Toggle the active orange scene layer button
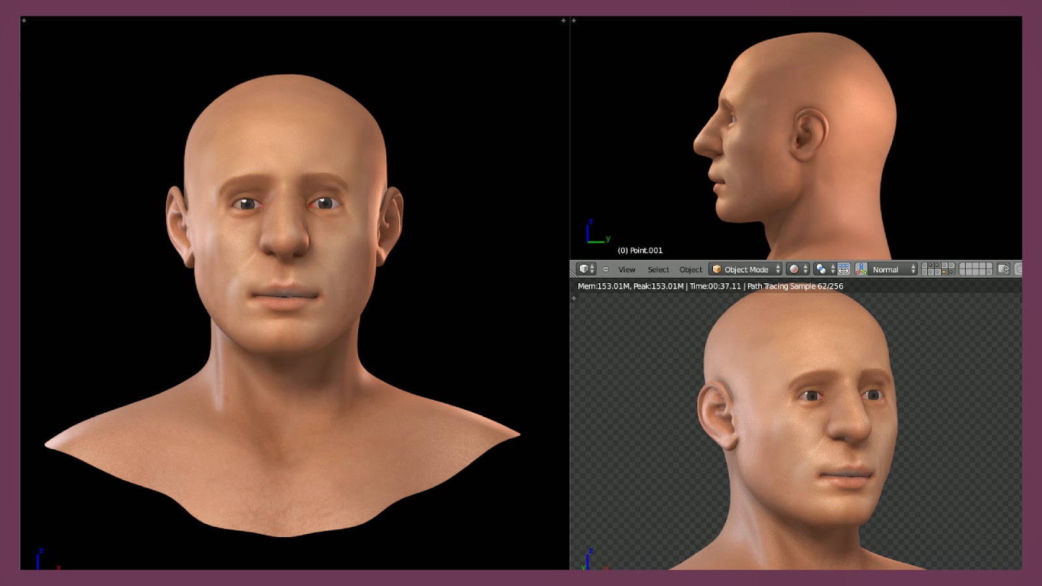Image resolution: width=1042 pixels, height=586 pixels. [944, 272]
